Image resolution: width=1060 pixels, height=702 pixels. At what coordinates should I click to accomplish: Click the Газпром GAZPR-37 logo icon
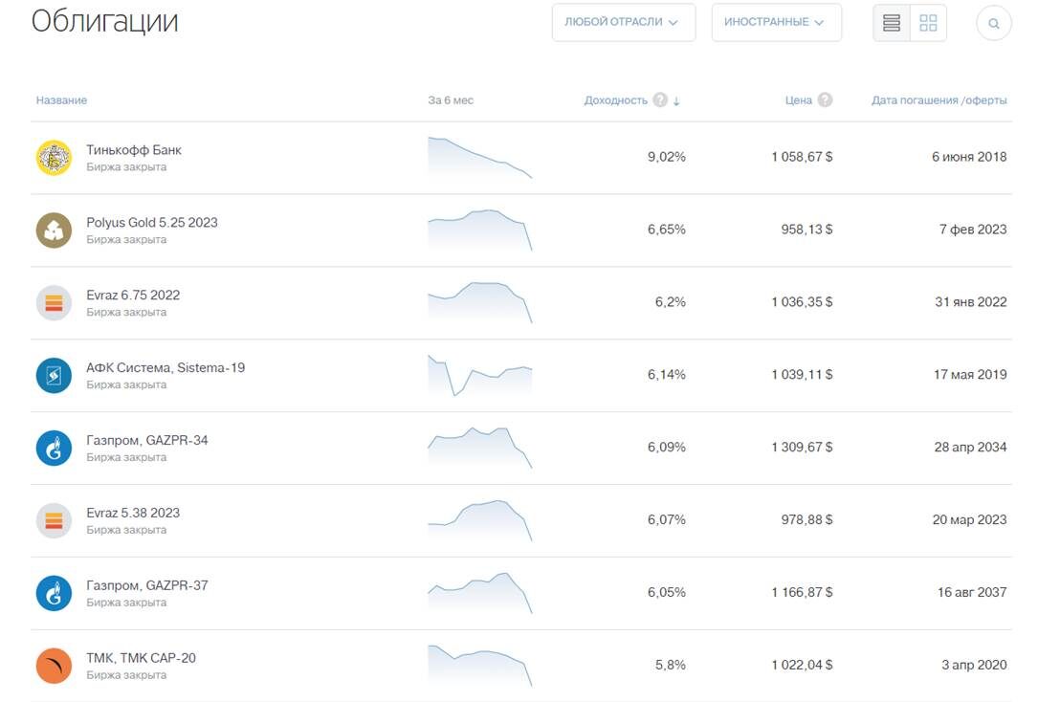coord(54,593)
